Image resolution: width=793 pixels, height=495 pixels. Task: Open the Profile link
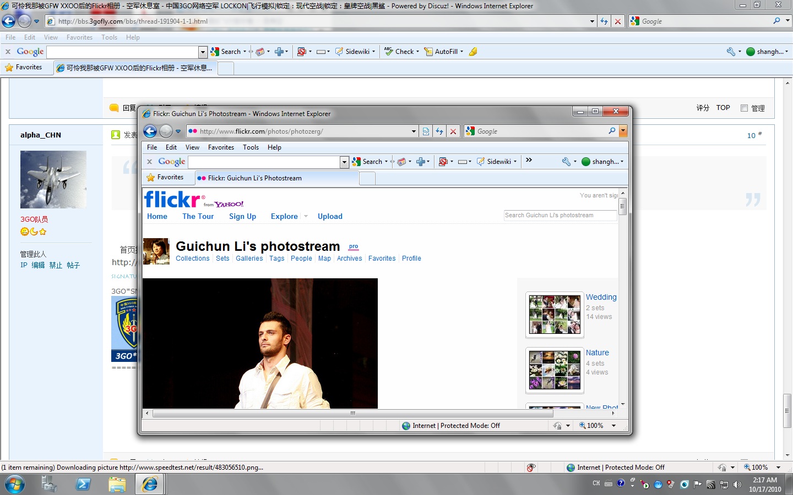tap(411, 258)
